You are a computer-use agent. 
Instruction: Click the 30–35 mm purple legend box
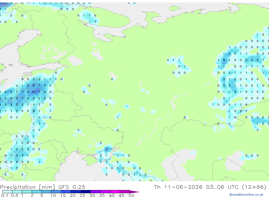click(x=95, y=192)
